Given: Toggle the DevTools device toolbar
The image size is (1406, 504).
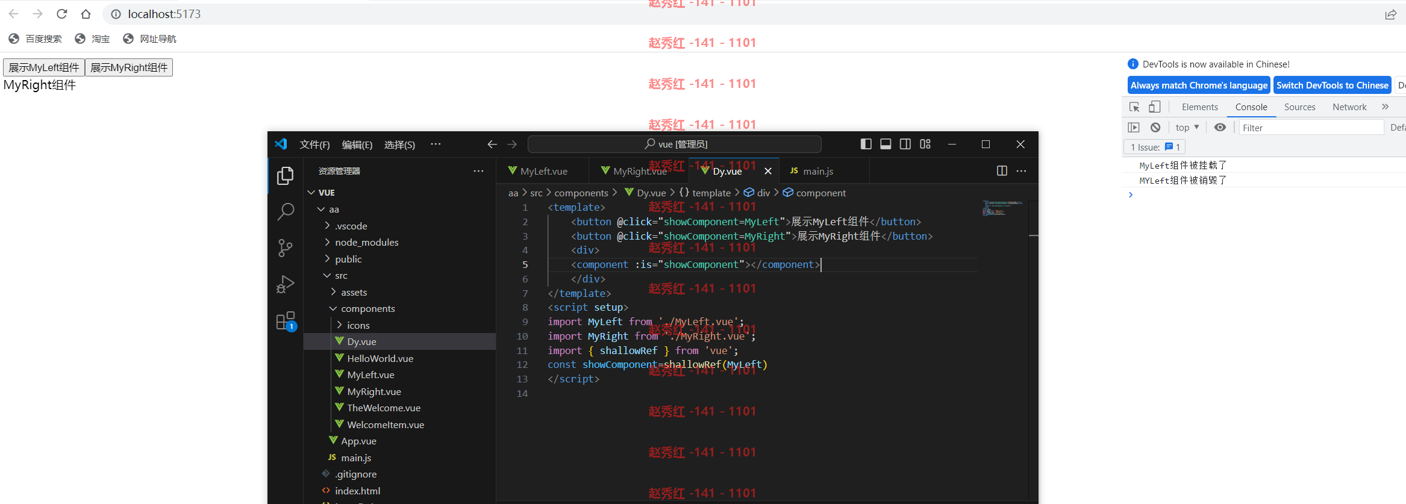Looking at the screenshot, I should (1154, 107).
